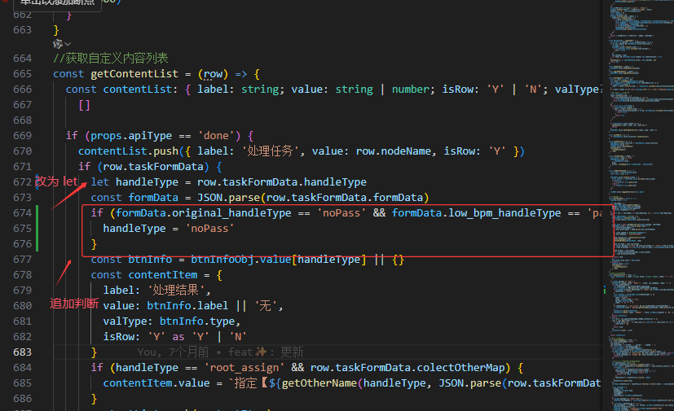Click line number 677 in the gutter

(22, 259)
